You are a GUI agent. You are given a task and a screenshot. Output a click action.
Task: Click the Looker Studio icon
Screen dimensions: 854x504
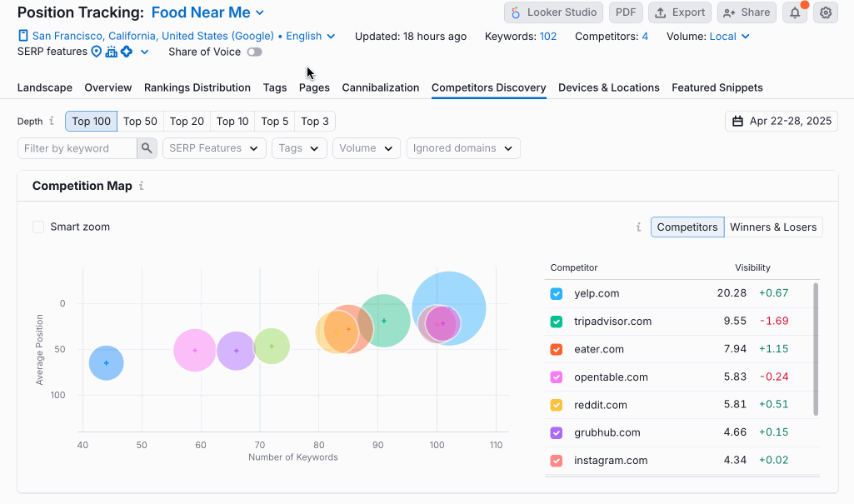pyautogui.click(x=516, y=12)
